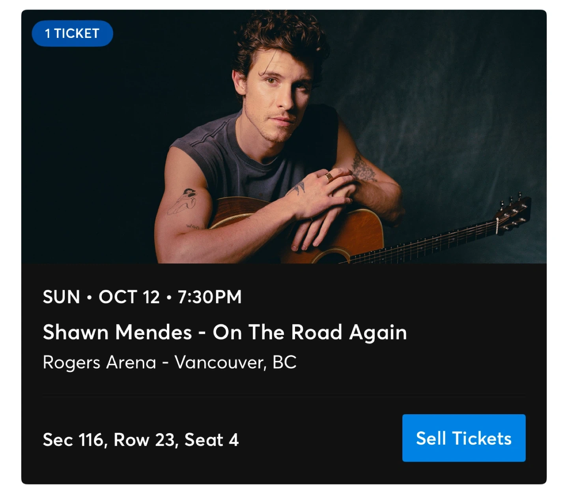Click the Seat 4 text
This screenshot has height=494, width=568.
coord(211,440)
